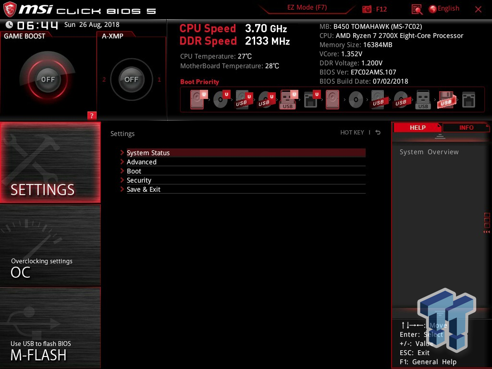492x369 pixels.
Task: Click the System Overview help text
Action: coord(429,152)
